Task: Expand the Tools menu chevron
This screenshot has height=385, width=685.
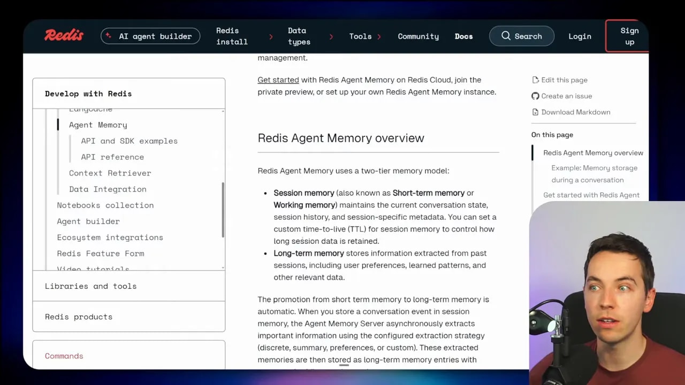Action: click(x=379, y=36)
